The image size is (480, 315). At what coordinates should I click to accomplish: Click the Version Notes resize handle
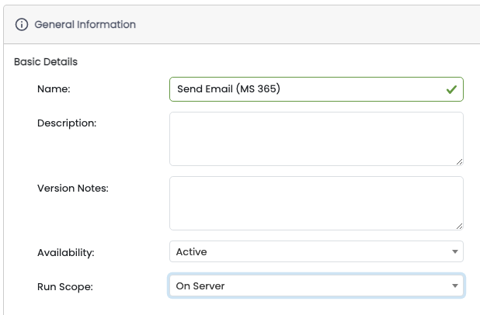459,226
